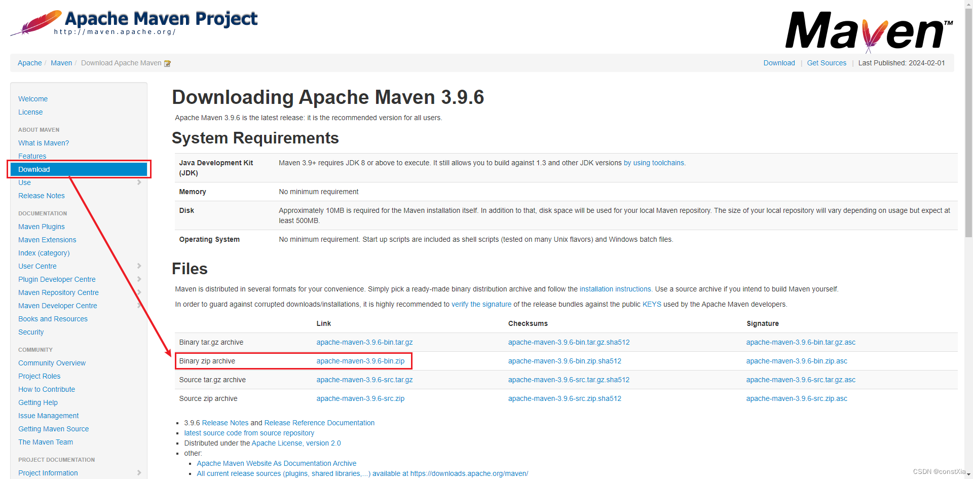Expand the Plugin Developer Centre chevron
The width and height of the screenshot is (973, 479).
(139, 279)
